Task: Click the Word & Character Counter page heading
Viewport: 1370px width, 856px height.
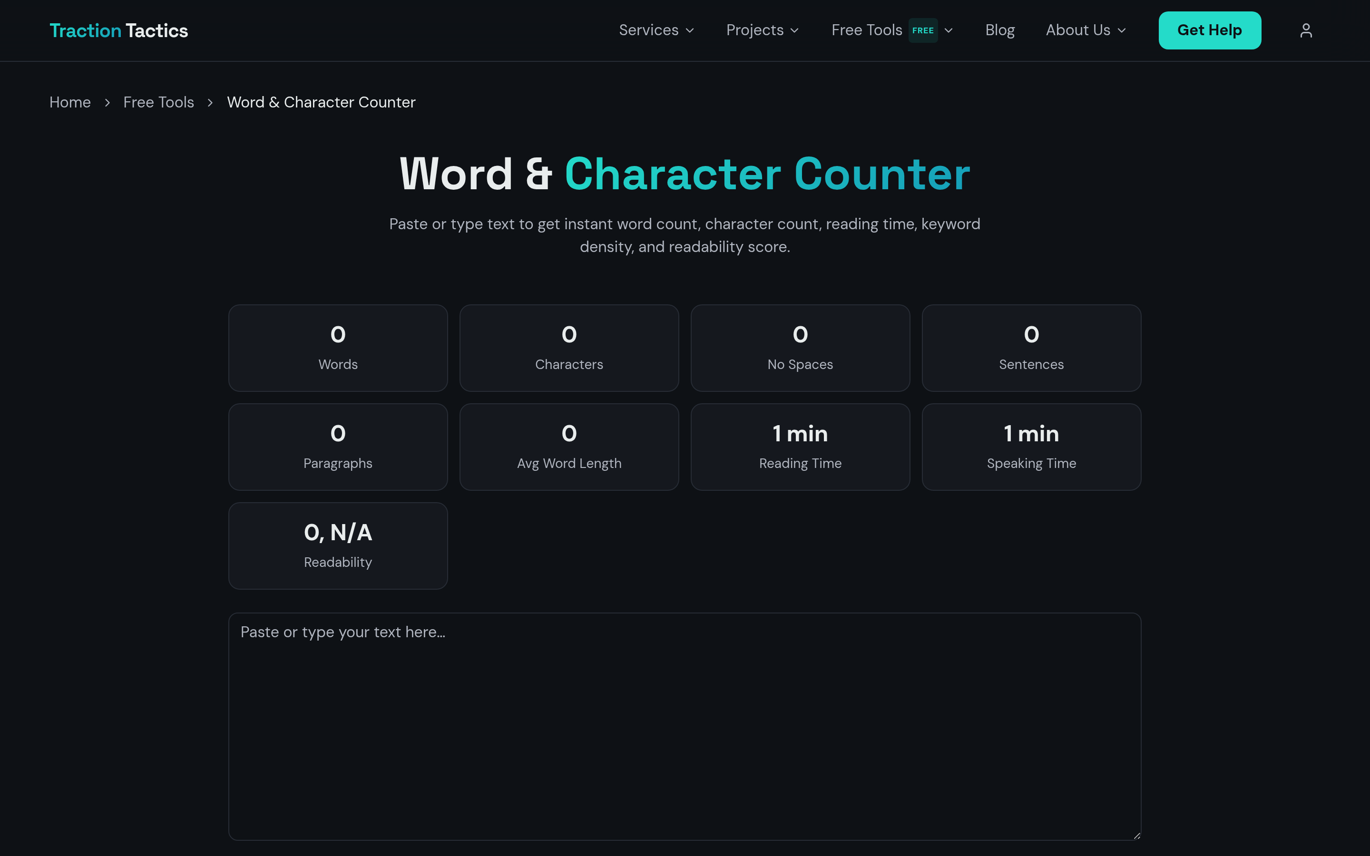Action: pos(685,174)
